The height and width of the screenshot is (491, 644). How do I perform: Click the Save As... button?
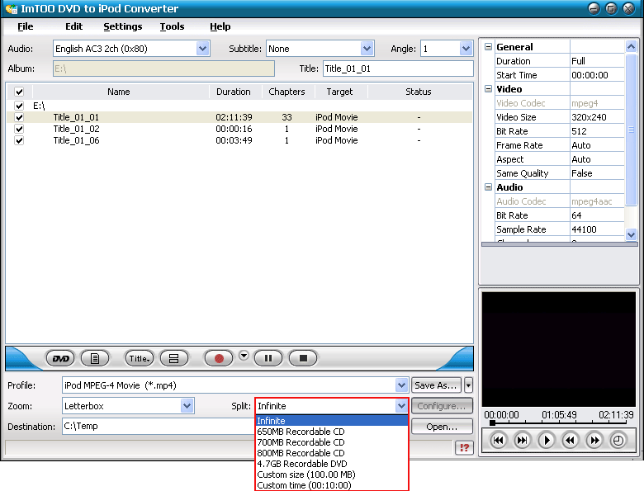(436, 385)
